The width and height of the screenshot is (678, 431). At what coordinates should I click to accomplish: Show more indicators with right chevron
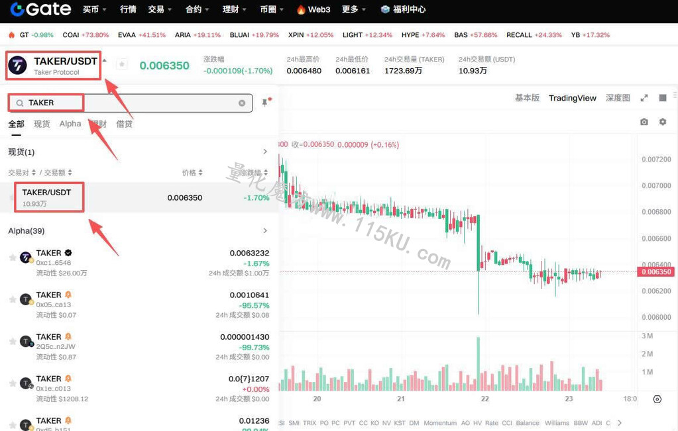click(619, 423)
